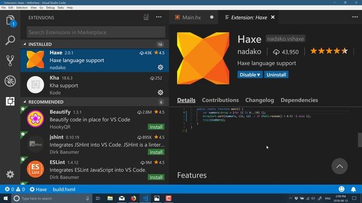Open editor more actions ellipsis
The height and width of the screenshot is (203, 362).
point(355,17)
